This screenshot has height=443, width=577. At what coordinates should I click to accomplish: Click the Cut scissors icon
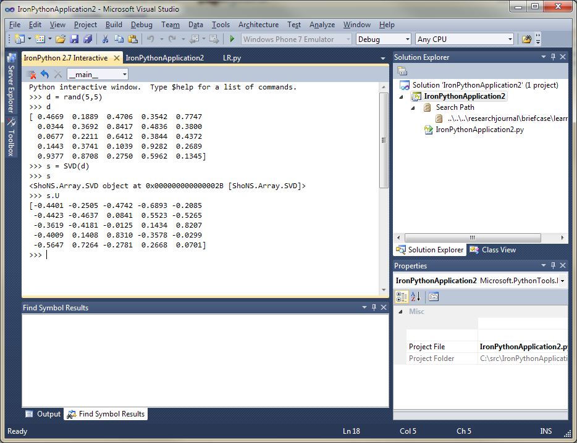click(105, 39)
